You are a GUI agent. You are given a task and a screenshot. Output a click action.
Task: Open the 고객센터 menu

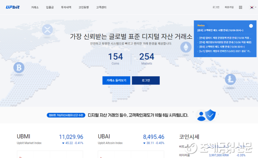(101, 7)
